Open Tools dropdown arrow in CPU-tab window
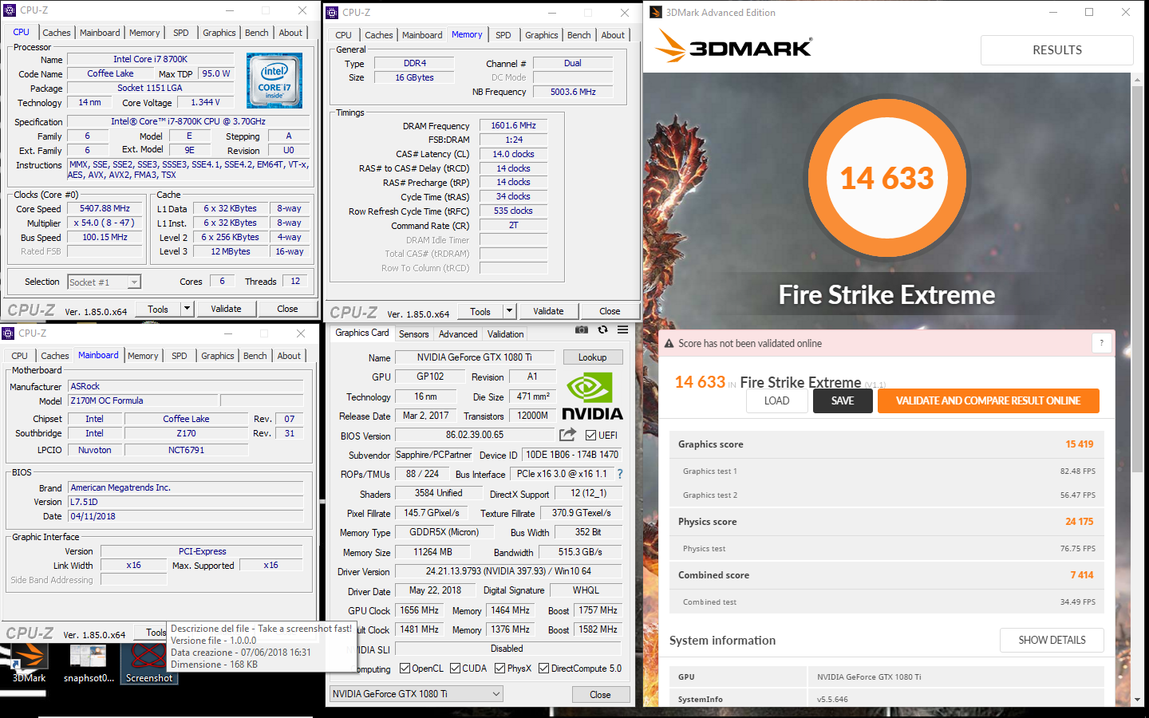This screenshot has height=718, width=1149. (187, 309)
